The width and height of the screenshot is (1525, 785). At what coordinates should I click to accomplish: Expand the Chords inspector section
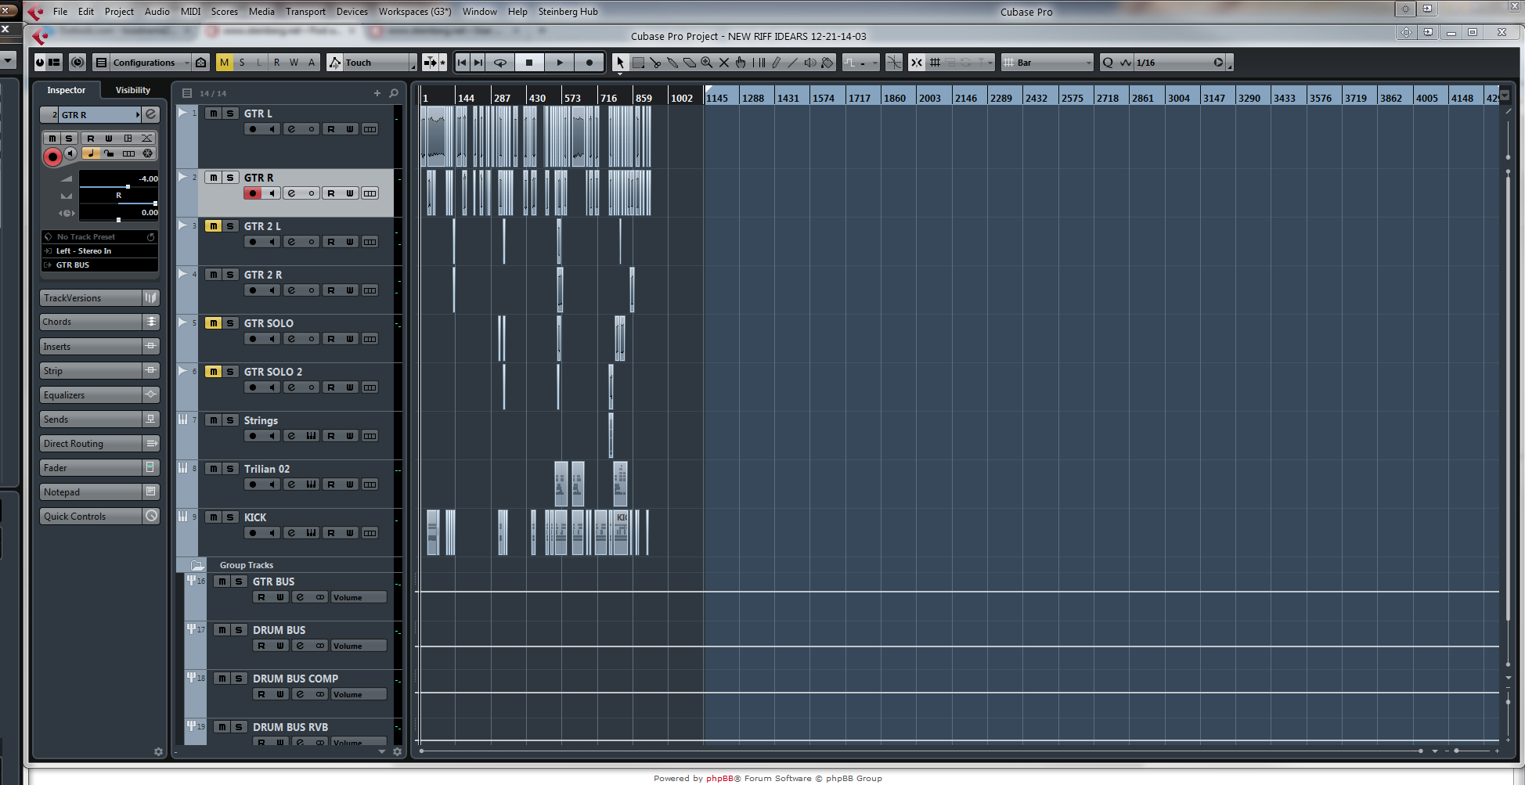tap(99, 322)
